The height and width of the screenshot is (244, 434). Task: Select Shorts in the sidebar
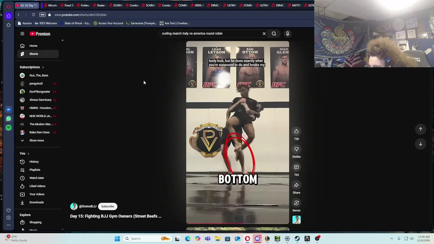tap(38, 54)
